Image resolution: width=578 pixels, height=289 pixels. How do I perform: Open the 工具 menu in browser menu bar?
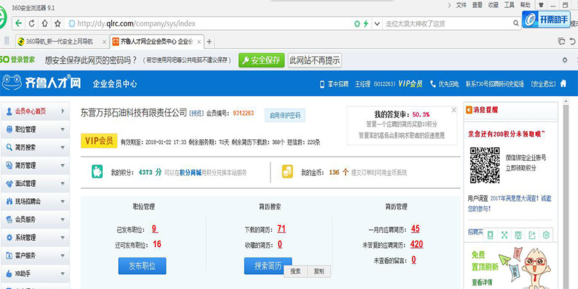(509, 4)
